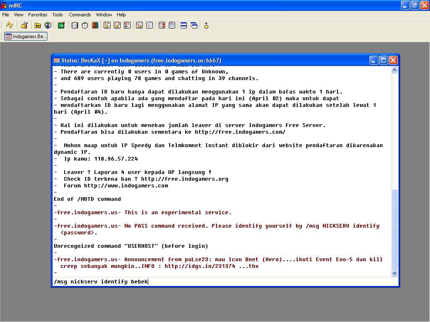This screenshot has width=430, height=322.
Task: Click "and 689 users playing 78 games" line
Action: click(156, 78)
